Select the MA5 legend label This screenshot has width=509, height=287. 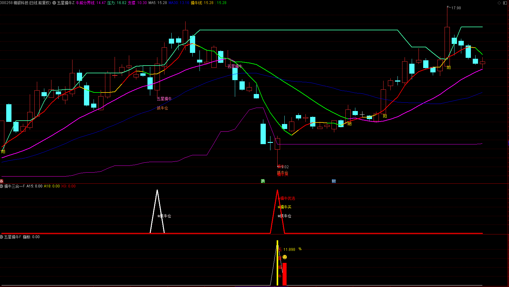(x=157, y=3)
